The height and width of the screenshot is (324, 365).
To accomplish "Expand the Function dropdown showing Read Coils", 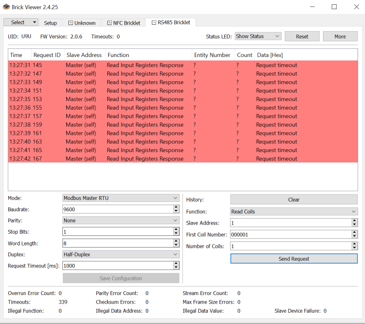I will (x=294, y=212).
